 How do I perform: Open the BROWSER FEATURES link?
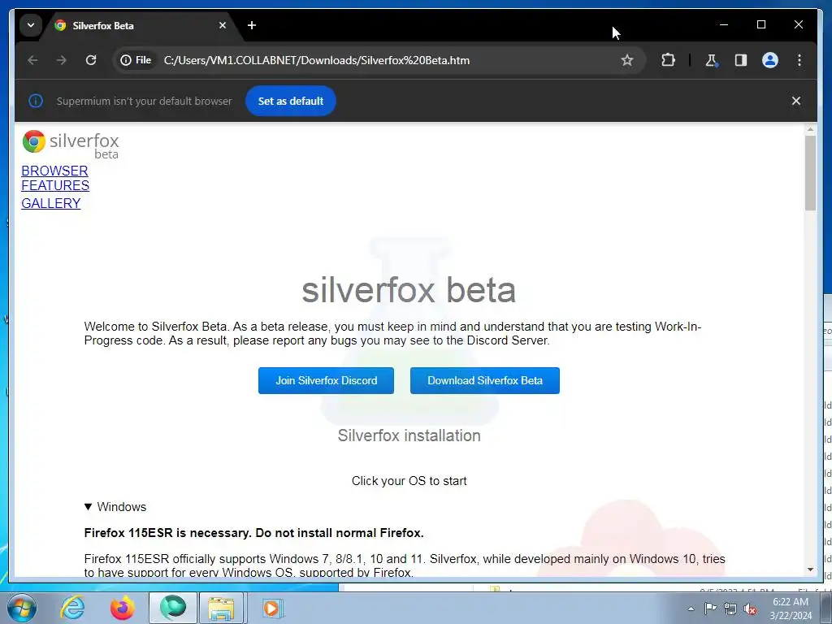(x=55, y=178)
